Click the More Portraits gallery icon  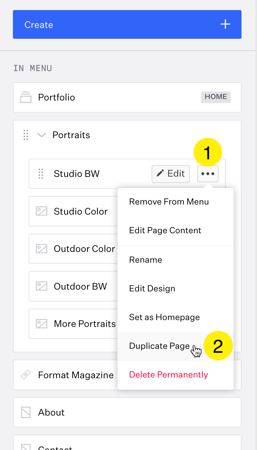click(42, 324)
